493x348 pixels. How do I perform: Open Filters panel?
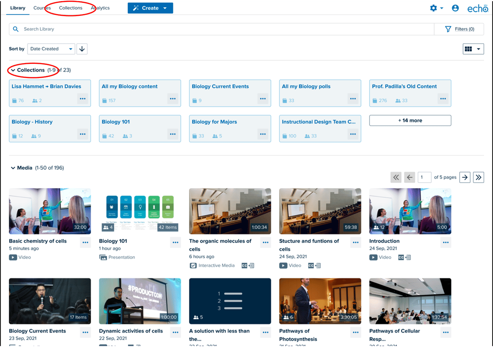point(459,29)
